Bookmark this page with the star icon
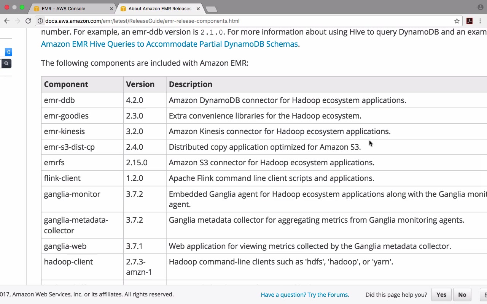The height and width of the screenshot is (304, 487). coord(457,21)
